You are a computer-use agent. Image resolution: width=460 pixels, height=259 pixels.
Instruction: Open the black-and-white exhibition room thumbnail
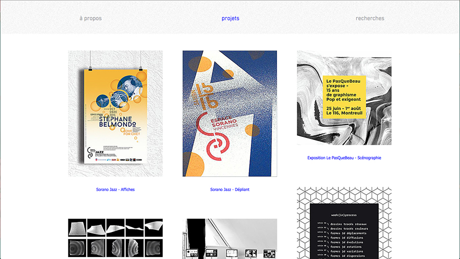(x=229, y=239)
